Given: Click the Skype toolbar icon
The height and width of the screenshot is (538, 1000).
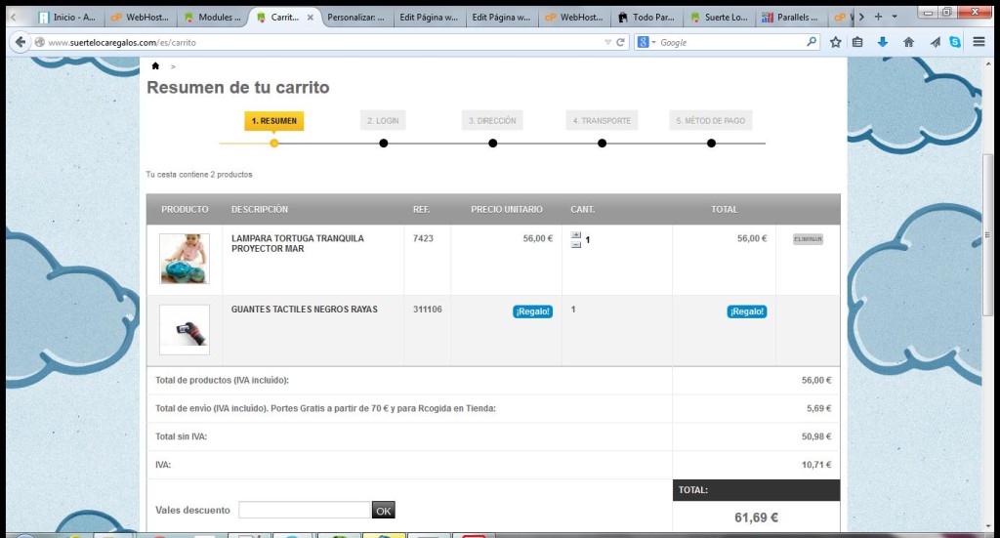Looking at the screenshot, I should click(x=955, y=42).
